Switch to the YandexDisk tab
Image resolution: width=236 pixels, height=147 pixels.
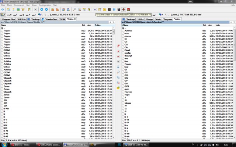click(49, 19)
